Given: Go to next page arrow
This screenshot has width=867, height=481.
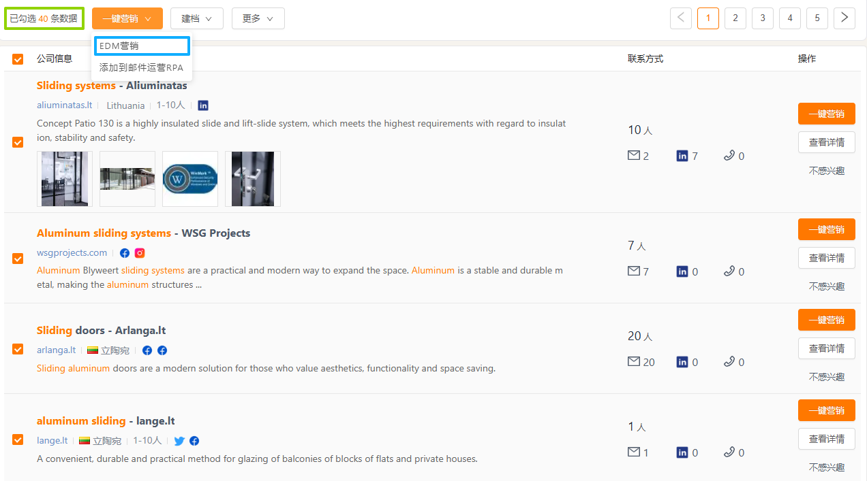Looking at the screenshot, I should [x=845, y=18].
